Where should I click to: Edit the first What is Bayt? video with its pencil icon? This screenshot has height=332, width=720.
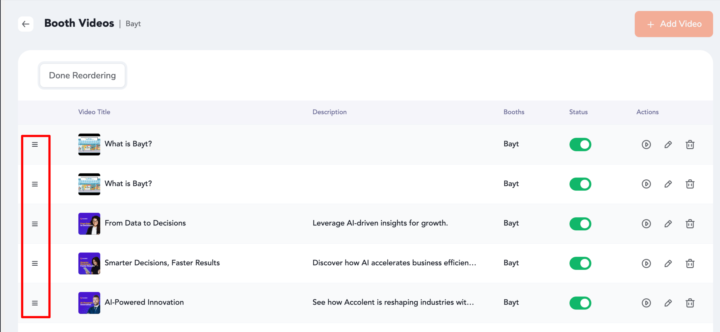click(x=668, y=144)
